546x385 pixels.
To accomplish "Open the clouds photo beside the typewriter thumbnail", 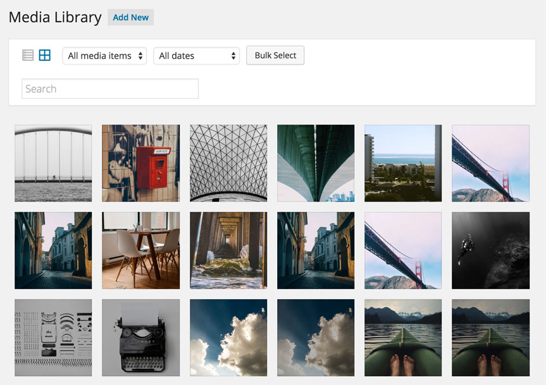I will point(228,338).
